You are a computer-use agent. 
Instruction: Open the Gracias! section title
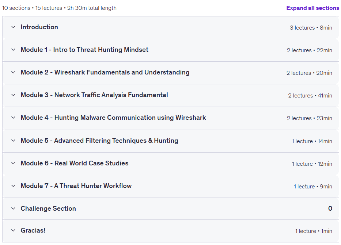tap(33, 230)
